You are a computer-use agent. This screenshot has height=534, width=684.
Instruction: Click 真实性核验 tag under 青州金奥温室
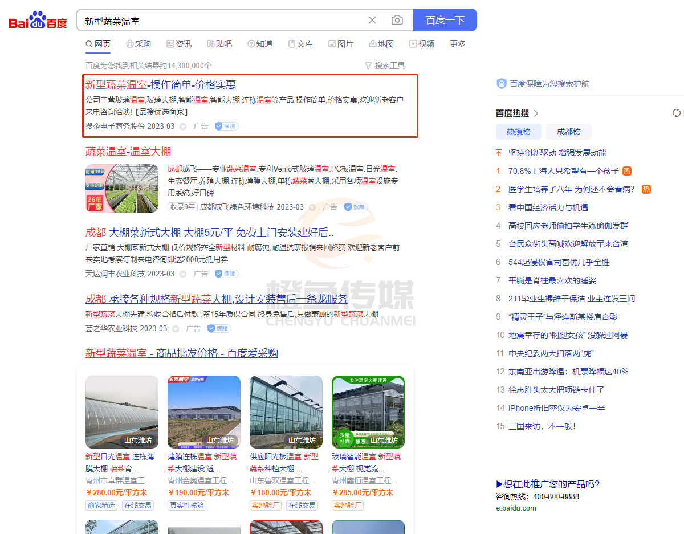(x=187, y=506)
